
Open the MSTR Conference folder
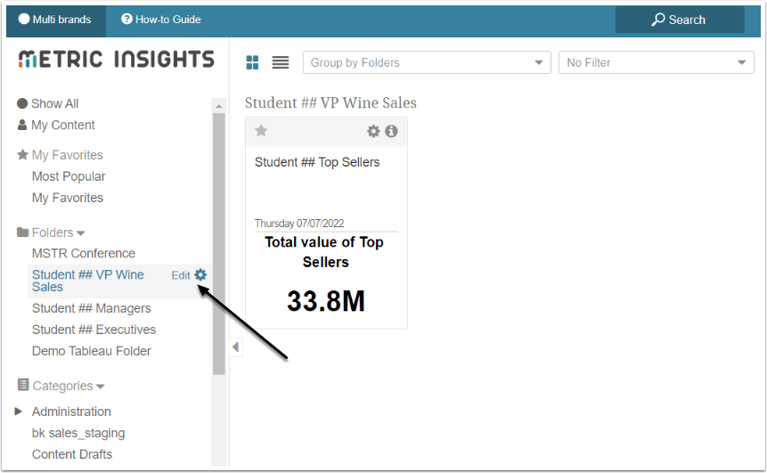tap(84, 253)
